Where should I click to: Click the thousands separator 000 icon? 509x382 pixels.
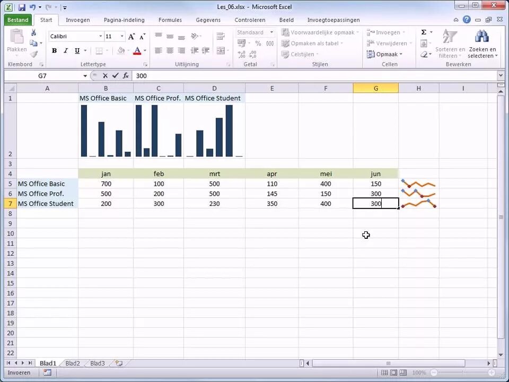coord(270,43)
